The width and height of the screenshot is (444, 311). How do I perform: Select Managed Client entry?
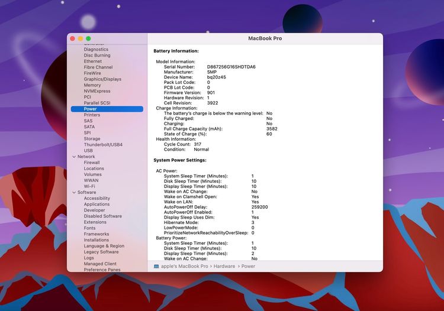100,264
